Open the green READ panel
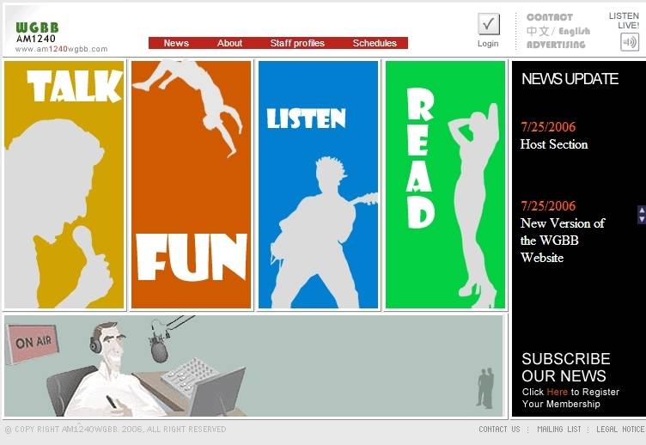 coord(445,185)
